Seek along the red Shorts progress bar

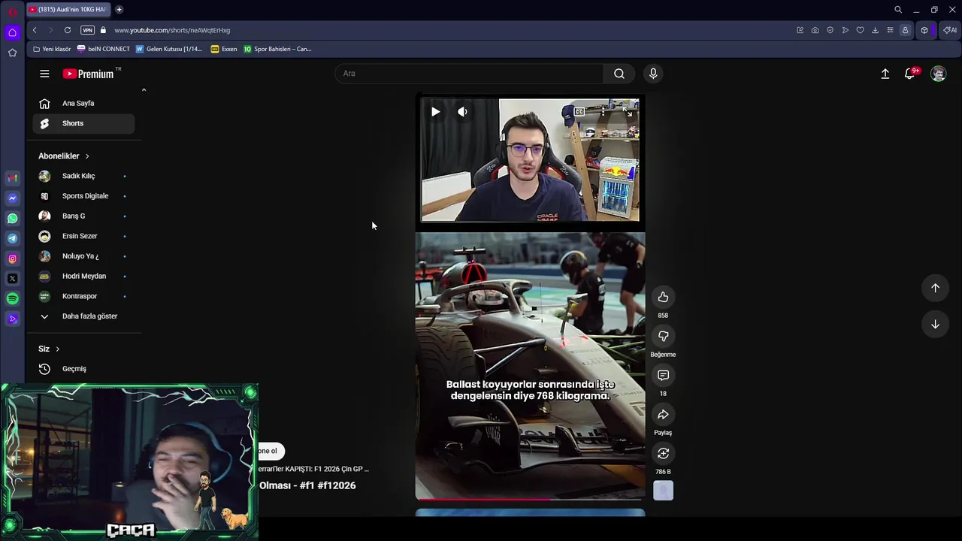(x=530, y=498)
